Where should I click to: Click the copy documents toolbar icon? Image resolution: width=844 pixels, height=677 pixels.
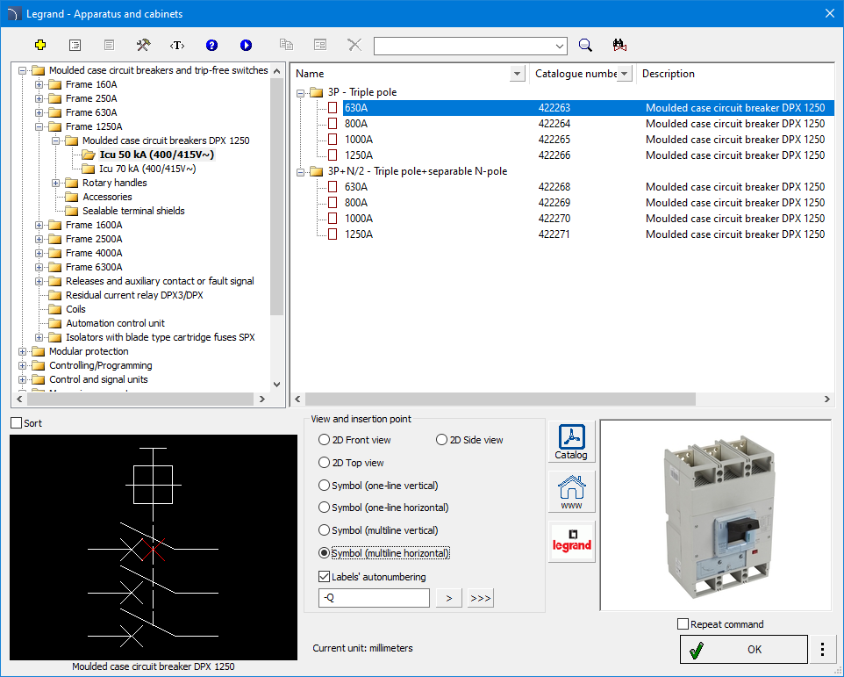point(286,46)
